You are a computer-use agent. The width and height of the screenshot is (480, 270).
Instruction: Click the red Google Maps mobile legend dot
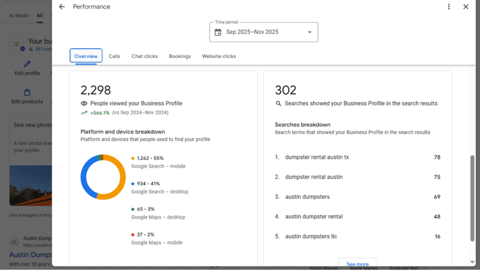tap(133, 235)
